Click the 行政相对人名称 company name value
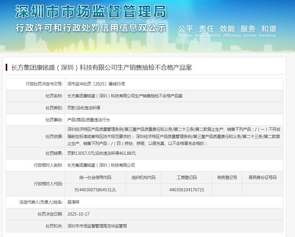295x237 pixels. click(101, 165)
